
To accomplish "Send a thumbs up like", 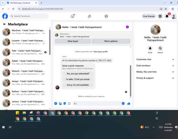I will pyautogui.click(x=129, y=103).
